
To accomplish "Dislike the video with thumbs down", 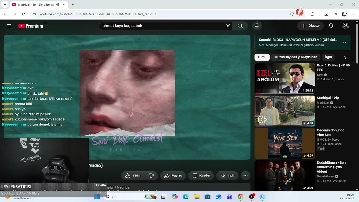I will pyautogui.click(x=151, y=176).
